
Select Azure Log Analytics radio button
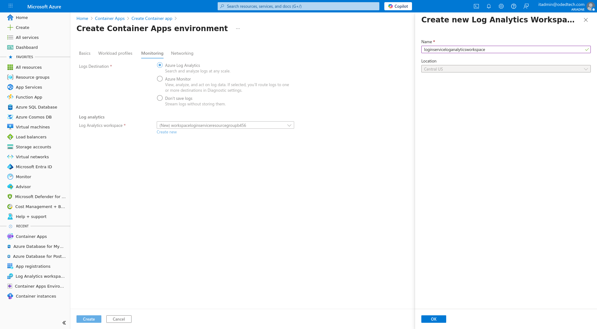[160, 65]
